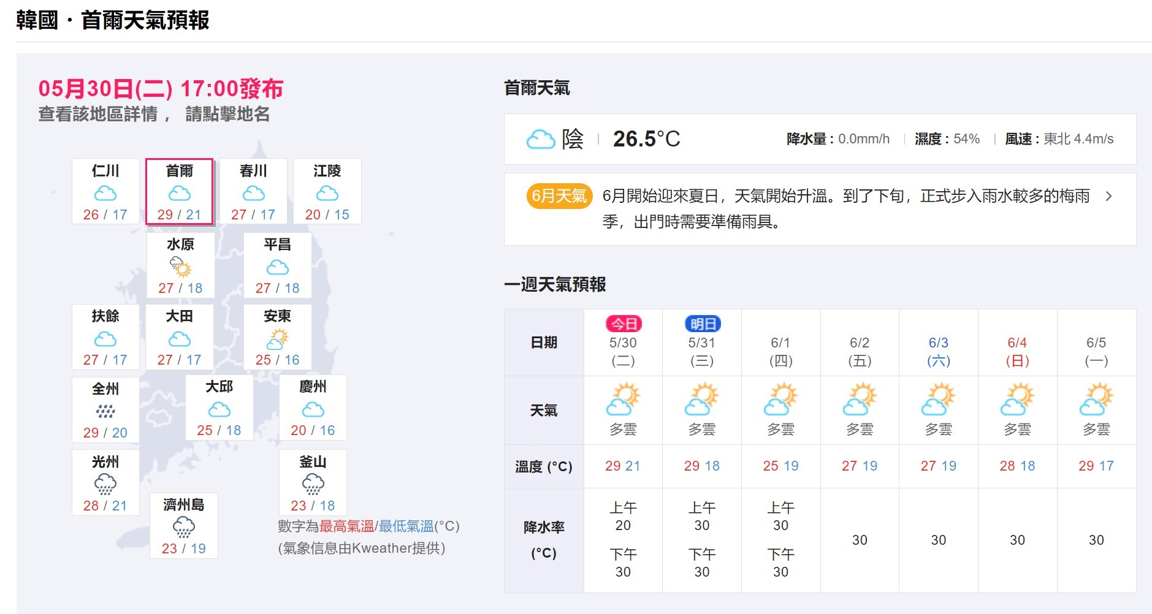Screen dimensions: 1152x614
Task: Choose the 光州 city name
Action: click(105, 461)
